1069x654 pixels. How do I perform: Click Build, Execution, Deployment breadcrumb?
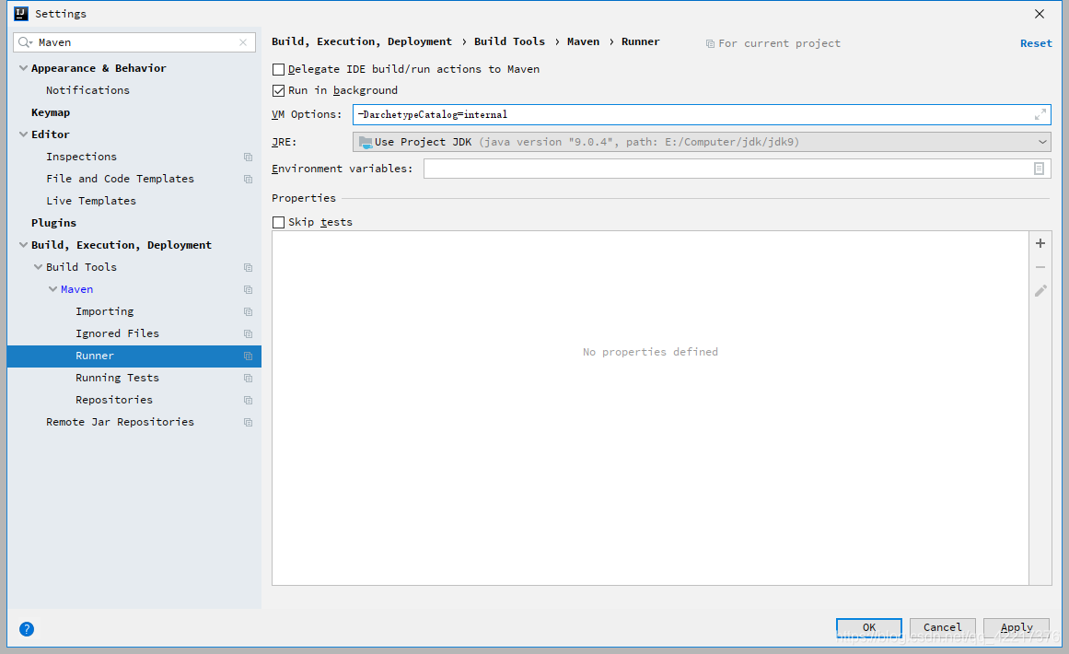361,41
